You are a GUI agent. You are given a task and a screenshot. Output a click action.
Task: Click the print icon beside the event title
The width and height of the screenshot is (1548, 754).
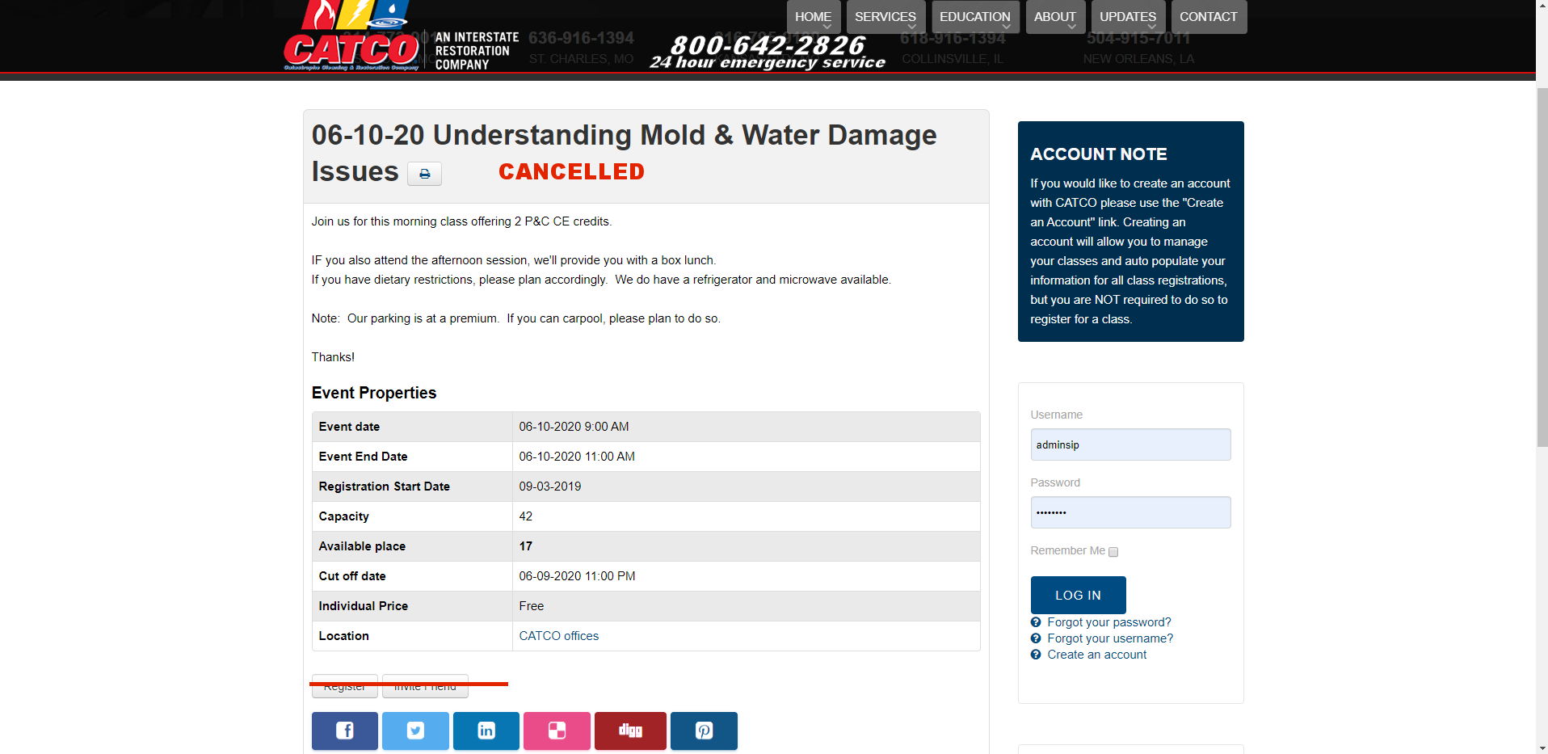[x=424, y=174]
